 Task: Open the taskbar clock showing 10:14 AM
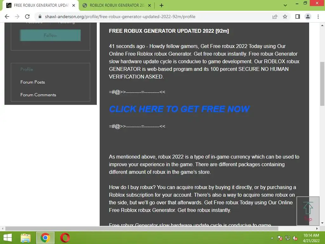click(x=311, y=238)
